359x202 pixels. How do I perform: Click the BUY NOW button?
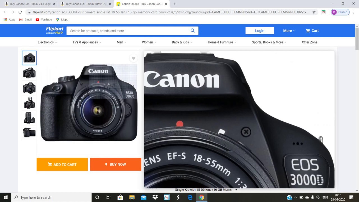(x=116, y=164)
